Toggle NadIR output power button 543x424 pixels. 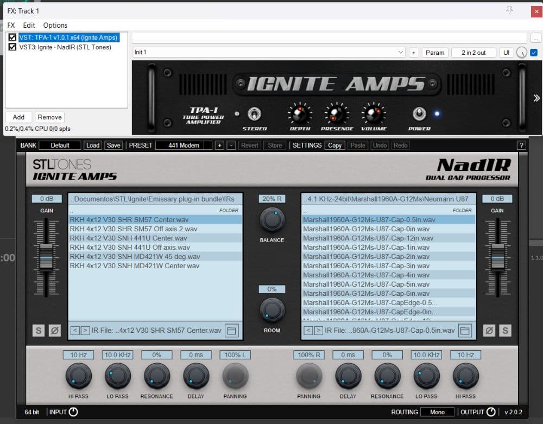point(491,412)
